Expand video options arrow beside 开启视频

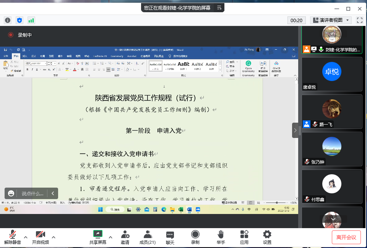[x=54, y=237]
